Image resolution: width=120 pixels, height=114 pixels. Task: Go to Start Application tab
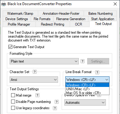click(x=103, y=19)
